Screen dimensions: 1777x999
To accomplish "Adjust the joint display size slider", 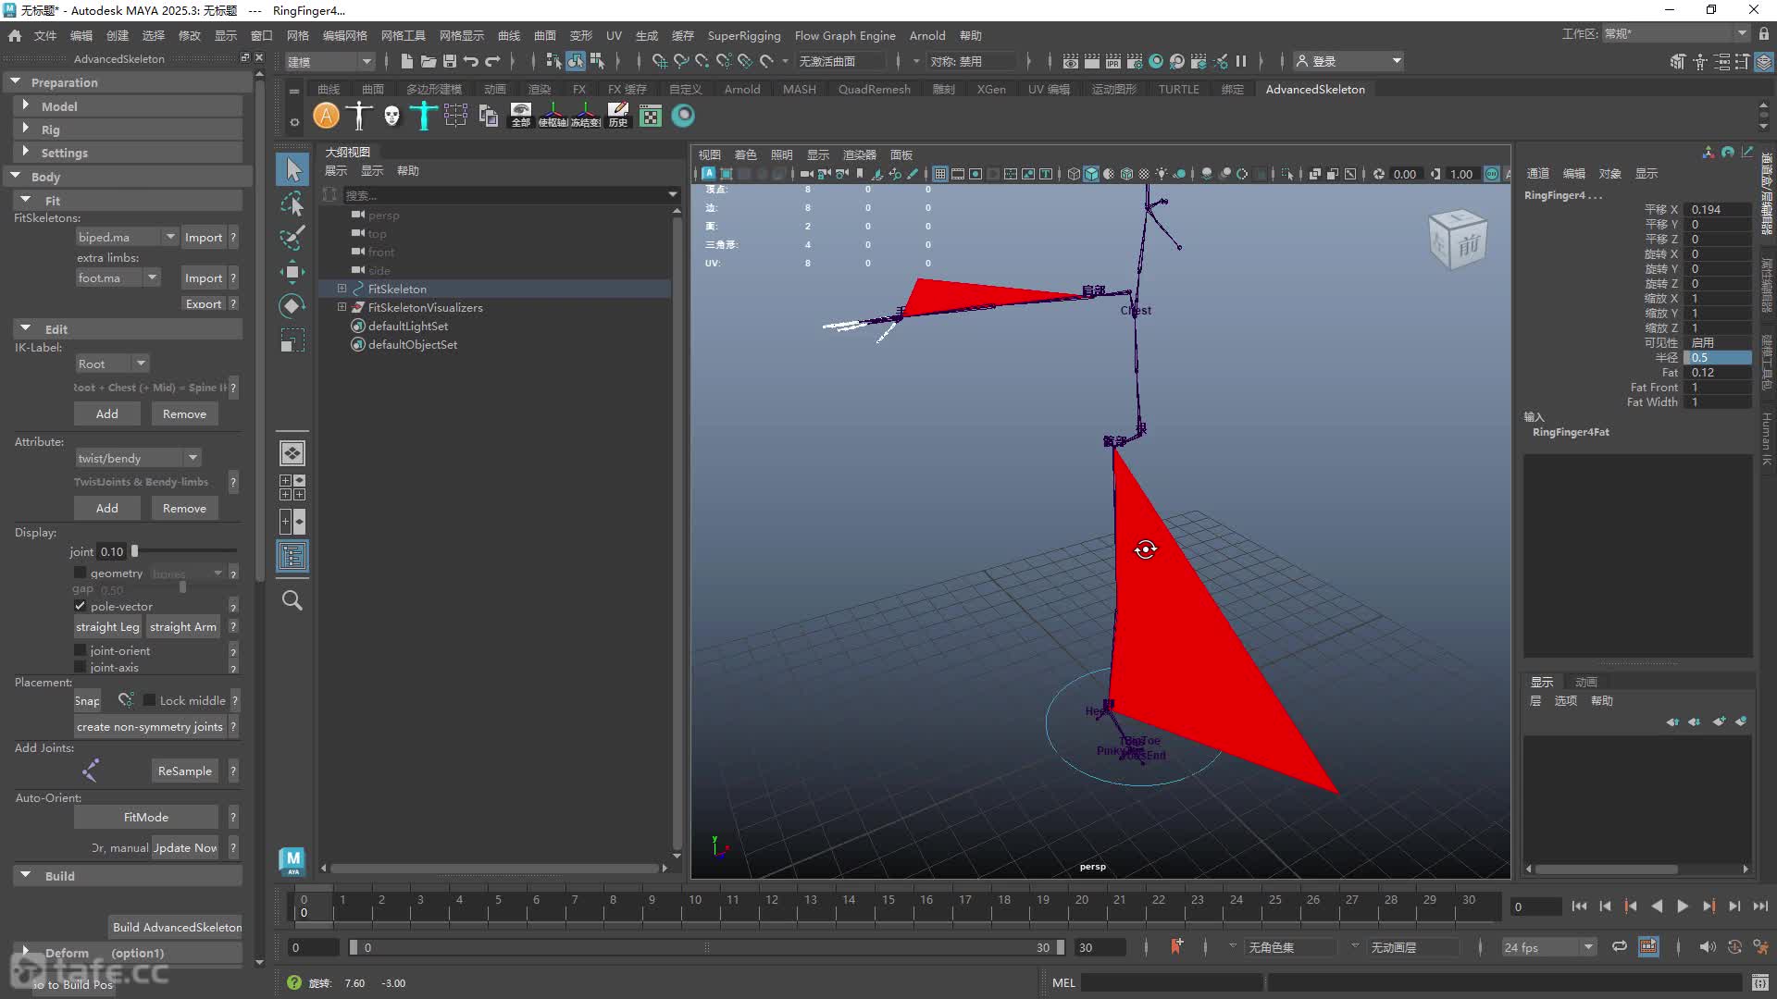I will coord(135,551).
